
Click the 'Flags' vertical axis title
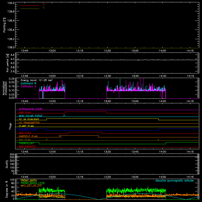point(10,126)
